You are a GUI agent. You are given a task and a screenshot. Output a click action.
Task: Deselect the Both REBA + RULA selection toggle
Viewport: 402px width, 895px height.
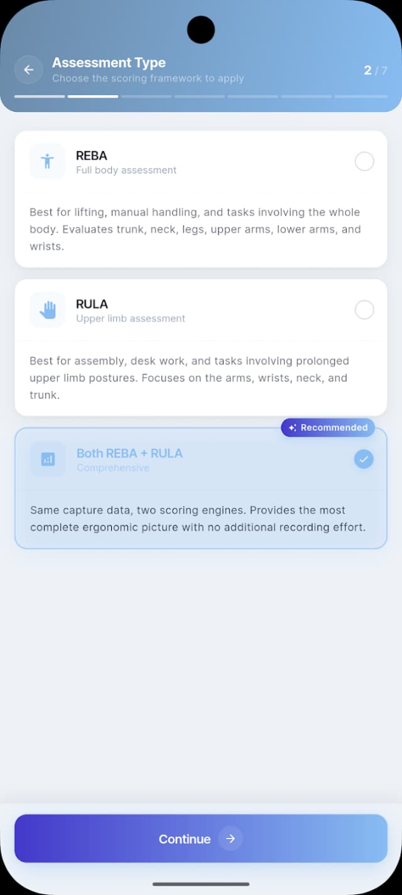[x=364, y=459]
